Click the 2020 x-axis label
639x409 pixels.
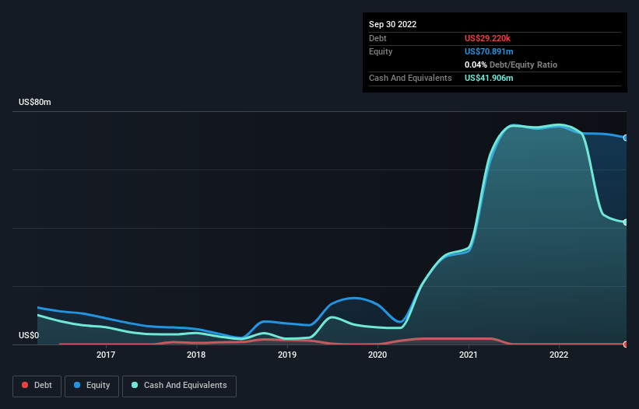coord(377,355)
